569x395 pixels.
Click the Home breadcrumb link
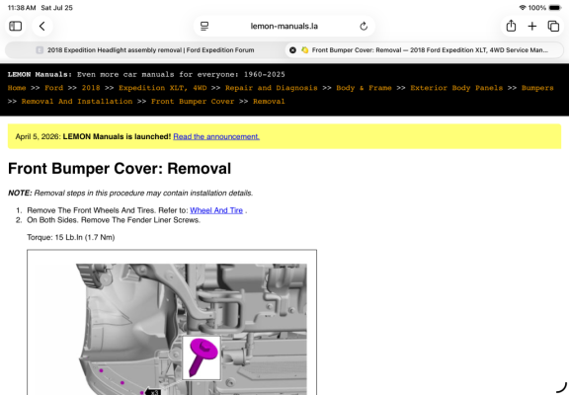(17, 88)
